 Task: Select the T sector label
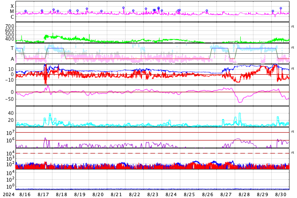click(12, 48)
